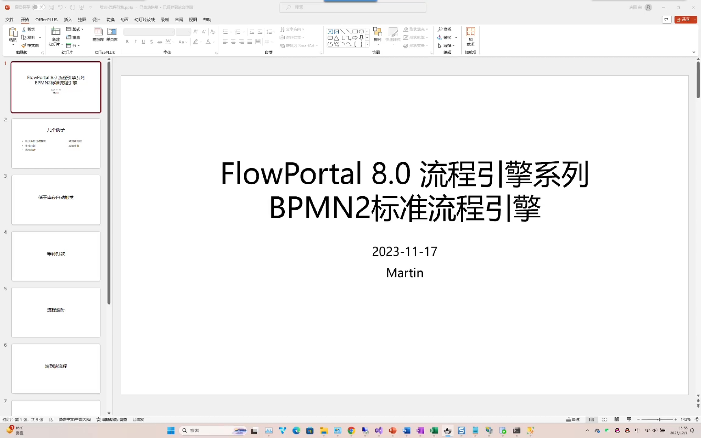Click the Cut scissors icon
The image size is (701, 438).
(x=24, y=29)
